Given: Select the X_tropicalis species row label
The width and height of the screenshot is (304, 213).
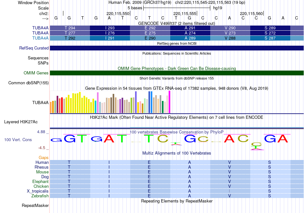Looking at the screenshot, I should click(38, 191).
